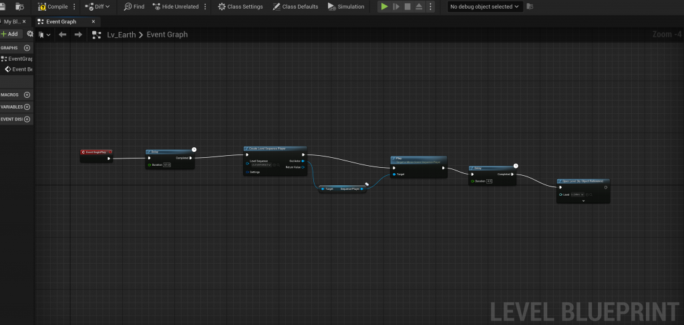
Task: Expand Open Level node advanced pins arrow
Action: pos(583,200)
